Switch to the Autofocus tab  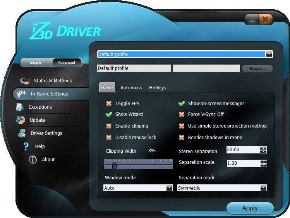click(131, 88)
